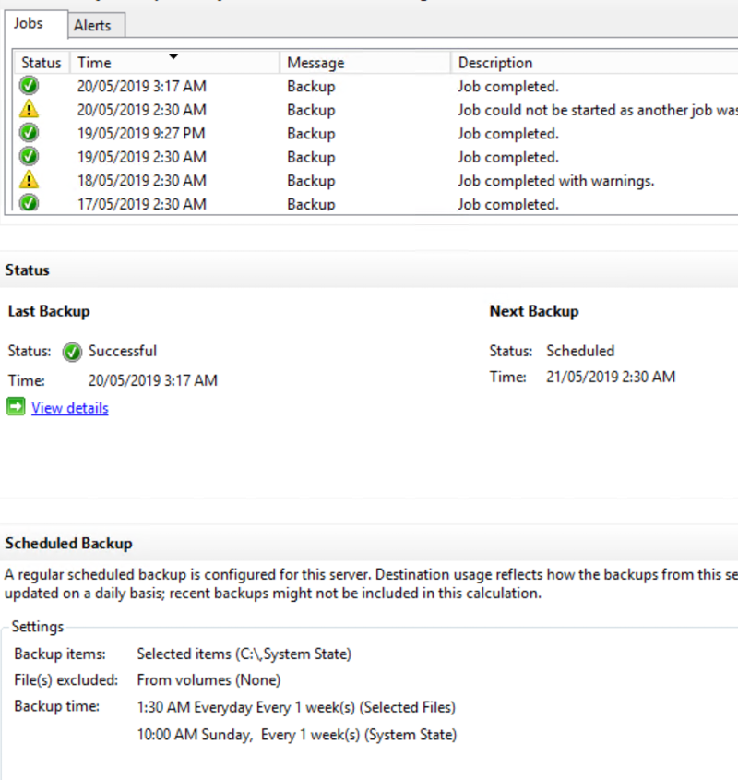Select the job row timed 18/05/2019 2:30 AM
Screen dimensions: 738x780
coord(376,181)
